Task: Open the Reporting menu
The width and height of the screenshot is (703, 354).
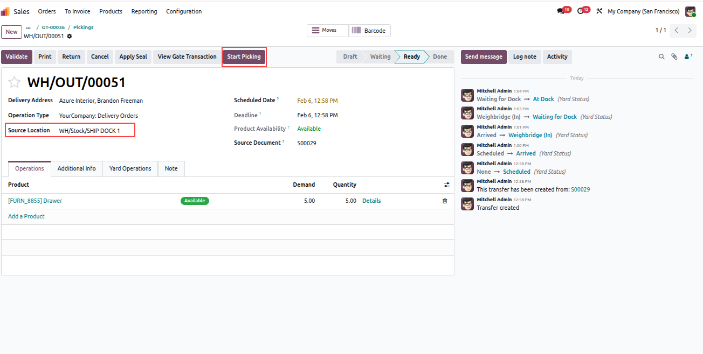Action: (144, 11)
